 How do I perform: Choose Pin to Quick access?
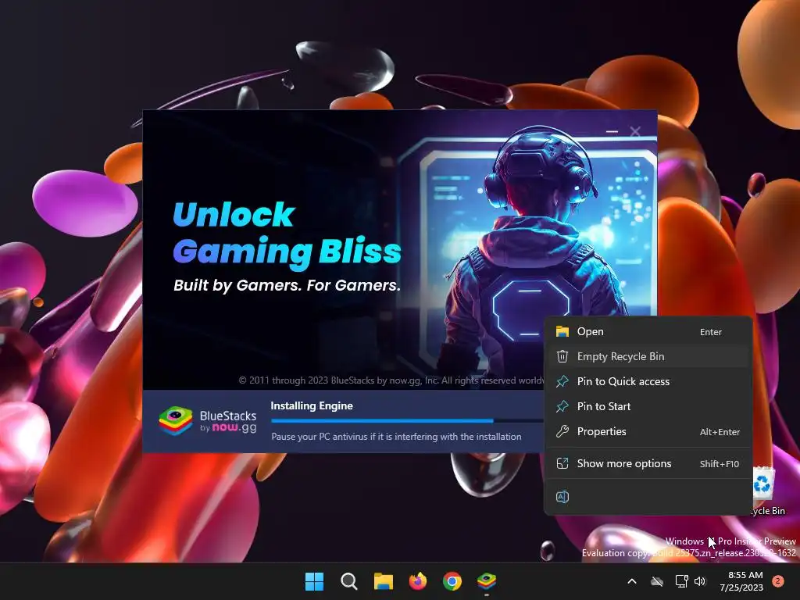648,381
